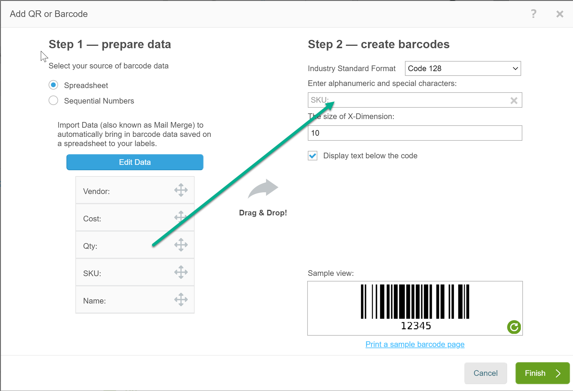Click the move handle on Vendor field
The image size is (573, 391).
pyautogui.click(x=181, y=190)
